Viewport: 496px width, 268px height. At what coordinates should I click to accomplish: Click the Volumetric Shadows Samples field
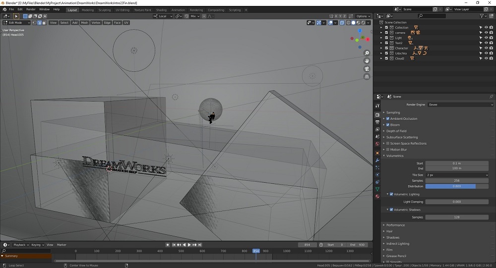457,217
